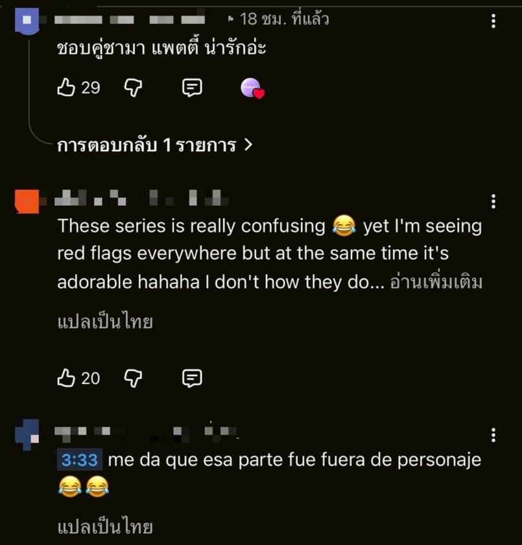Expand full comment via อ่านเพิ่มเติม
Screen dimensions: 522x545
(436, 282)
